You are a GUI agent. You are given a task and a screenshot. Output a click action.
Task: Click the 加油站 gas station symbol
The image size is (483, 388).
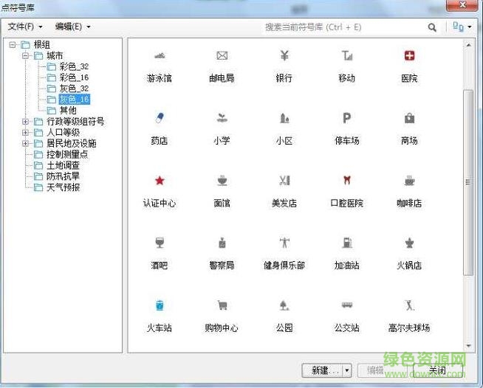point(346,243)
